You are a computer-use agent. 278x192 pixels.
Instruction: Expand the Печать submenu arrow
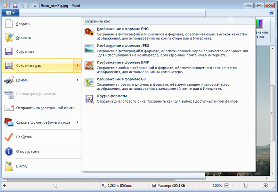point(77,80)
